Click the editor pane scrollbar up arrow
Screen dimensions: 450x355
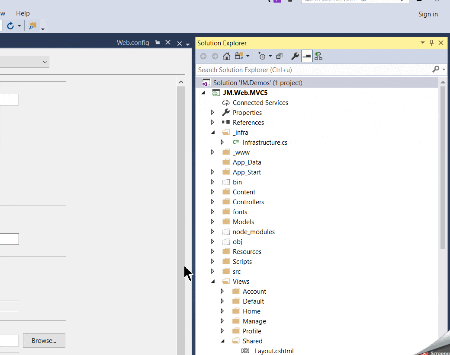tap(181, 82)
